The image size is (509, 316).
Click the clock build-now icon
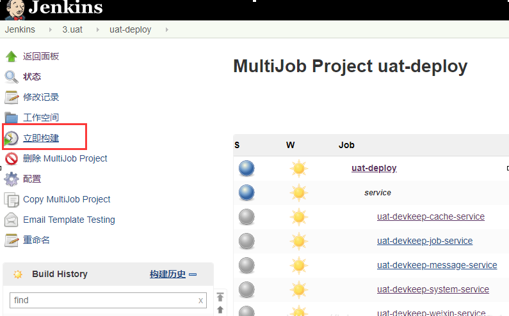[12, 139]
